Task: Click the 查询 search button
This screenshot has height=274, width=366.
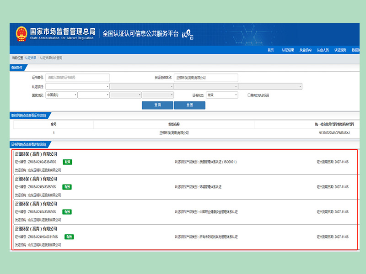Action: click(x=157, y=105)
